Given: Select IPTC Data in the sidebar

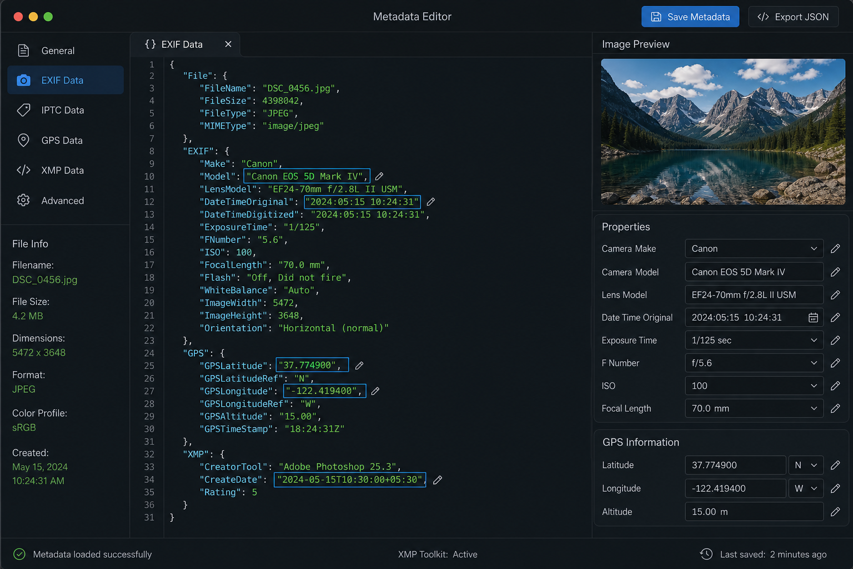Looking at the screenshot, I should [66, 110].
